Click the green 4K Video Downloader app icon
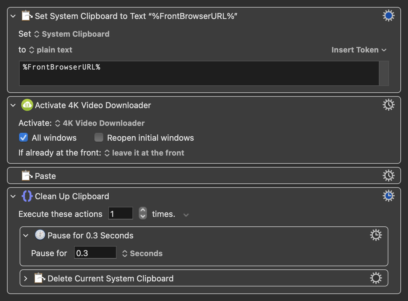 click(x=27, y=105)
